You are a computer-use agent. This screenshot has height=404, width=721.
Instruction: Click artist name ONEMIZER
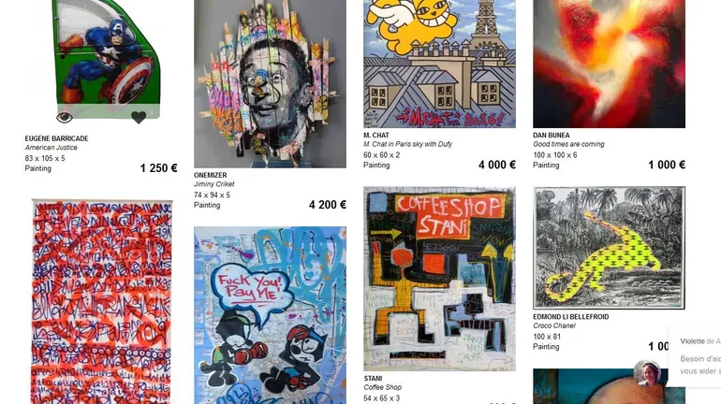210,175
